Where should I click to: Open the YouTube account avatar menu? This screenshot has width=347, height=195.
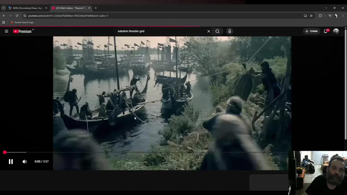(336, 31)
